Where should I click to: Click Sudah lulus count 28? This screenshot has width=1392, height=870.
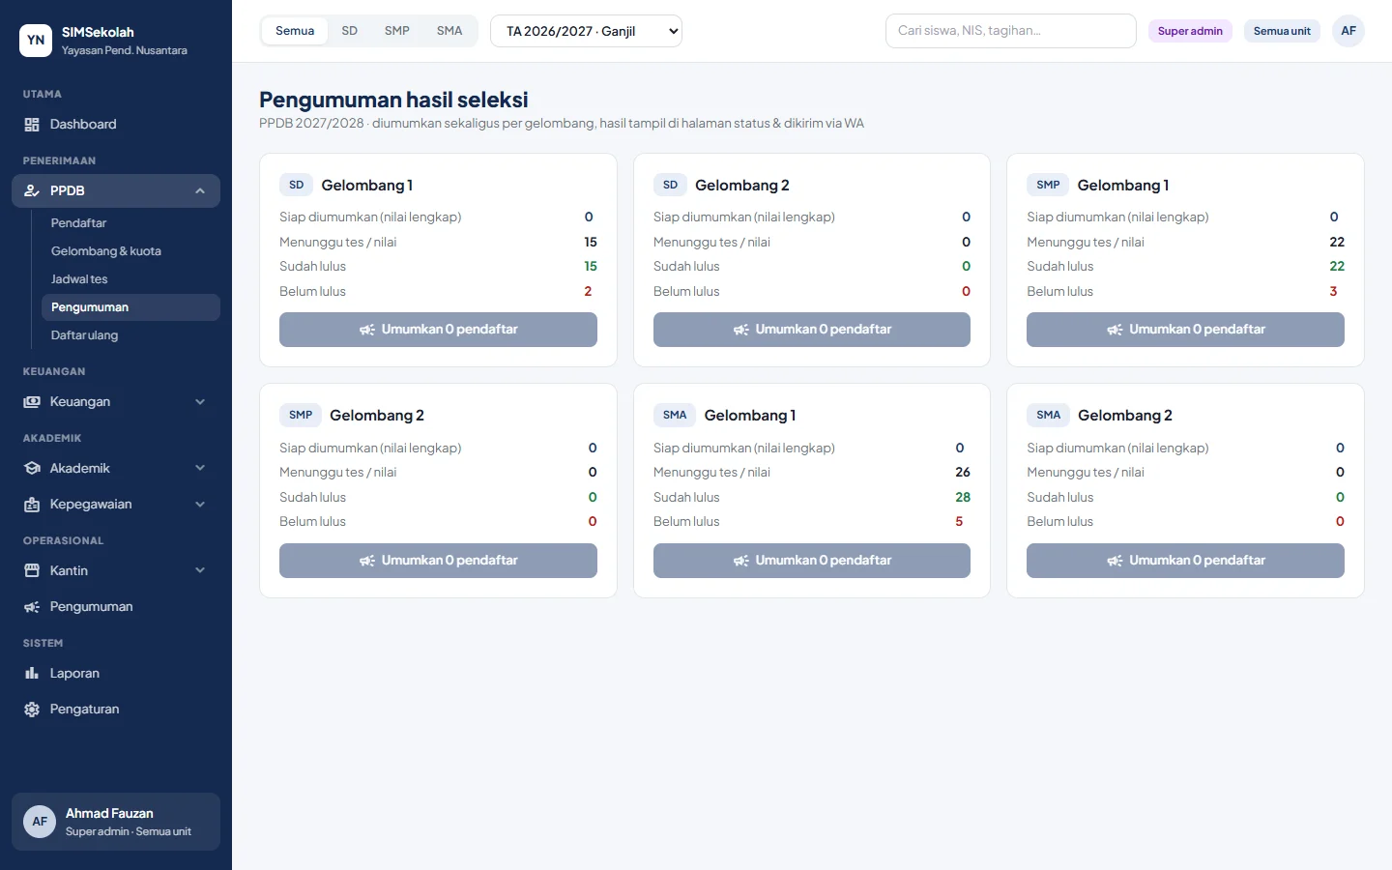pos(963,498)
